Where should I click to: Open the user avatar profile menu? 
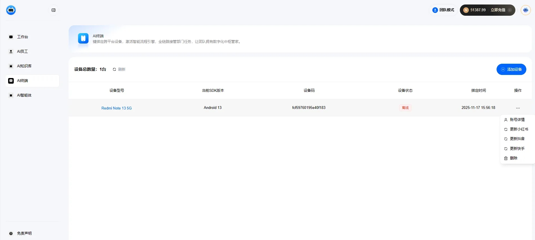point(525,10)
